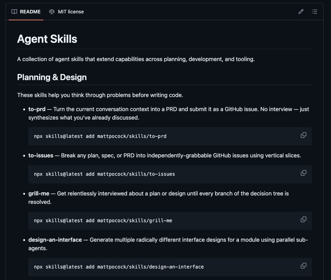Viewport: 331px width, 280px height.
Task: Click the Agent Skills heading
Action: 47,39
